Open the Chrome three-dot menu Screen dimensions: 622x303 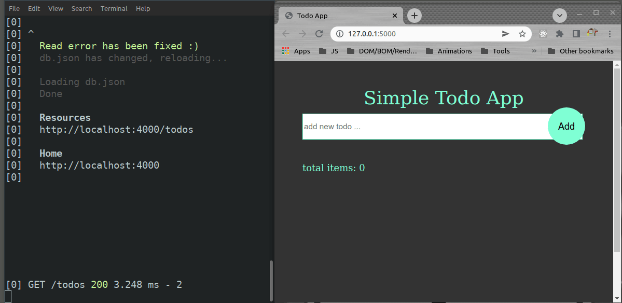click(x=609, y=34)
